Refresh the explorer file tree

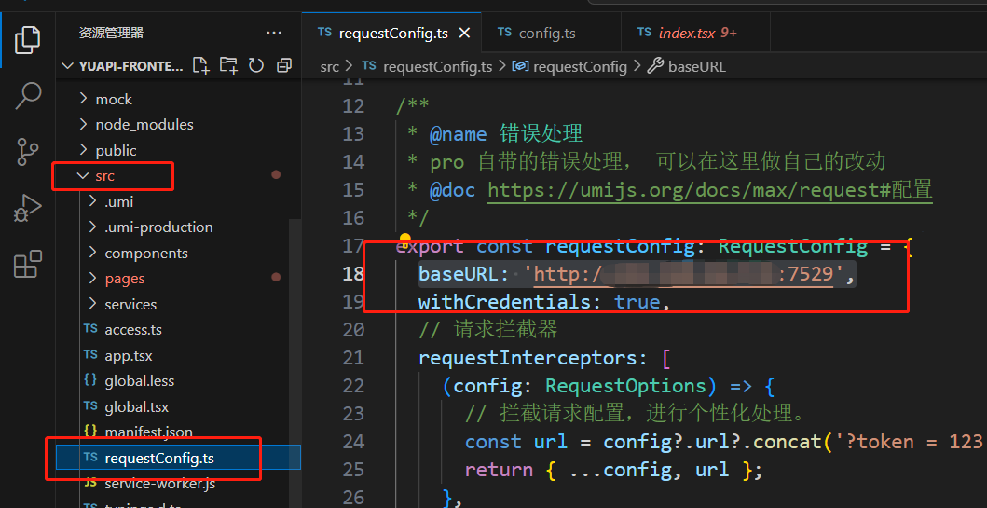[256, 65]
